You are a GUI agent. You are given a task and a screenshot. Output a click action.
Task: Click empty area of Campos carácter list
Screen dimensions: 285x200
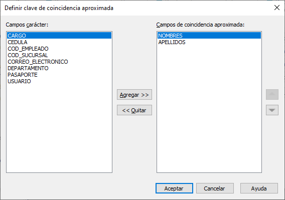point(59,127)
